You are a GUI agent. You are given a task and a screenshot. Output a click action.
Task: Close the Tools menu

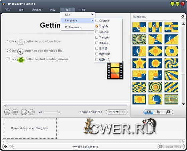tap(67, 10)
